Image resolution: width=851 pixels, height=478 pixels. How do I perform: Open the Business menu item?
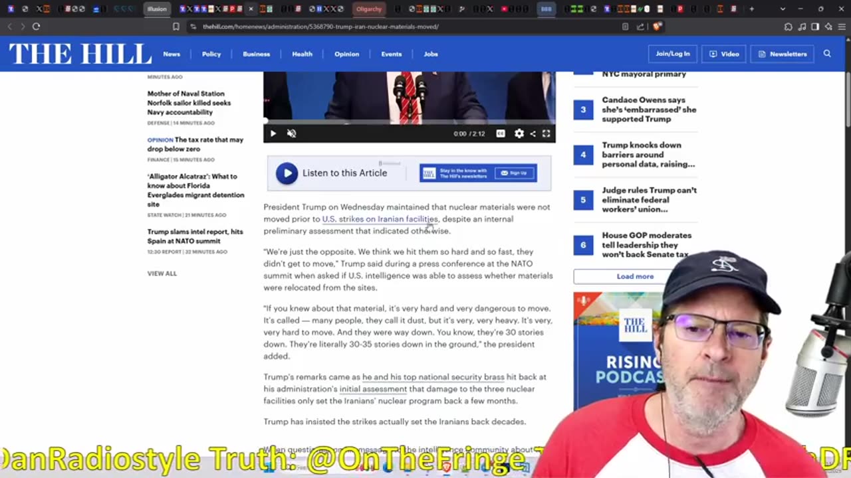tap(256, 54)
